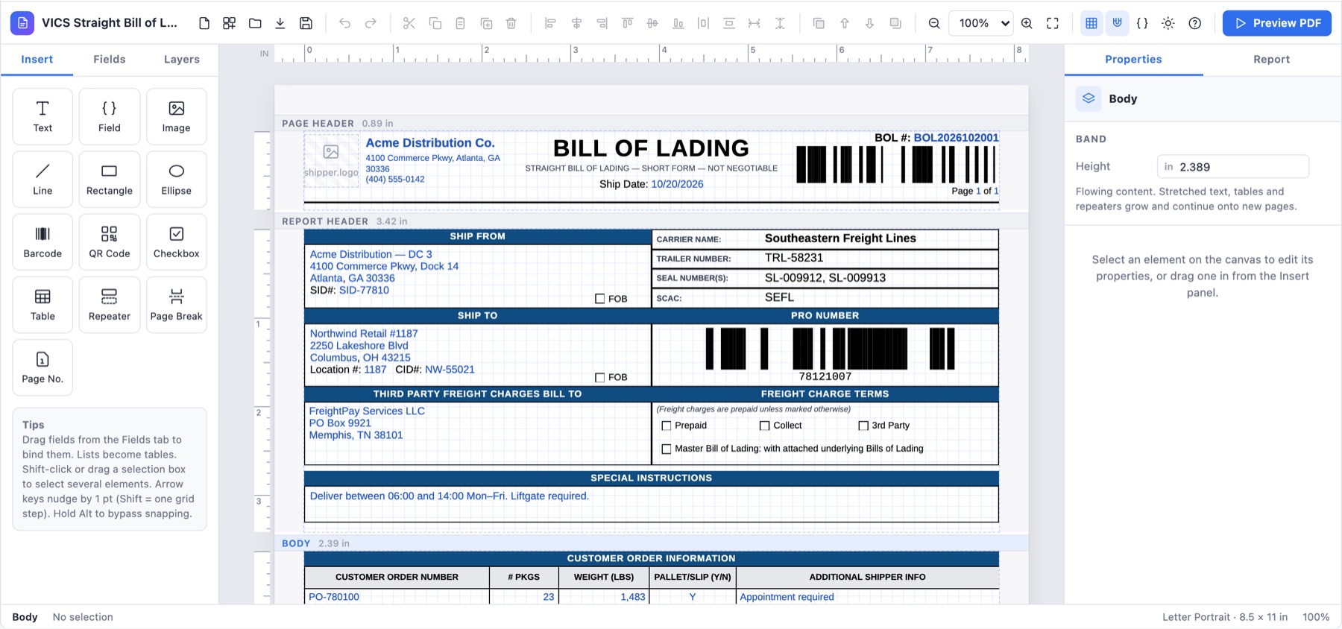
Task: Tick the 3rd Party checkbox
Action: coord(863,426)
